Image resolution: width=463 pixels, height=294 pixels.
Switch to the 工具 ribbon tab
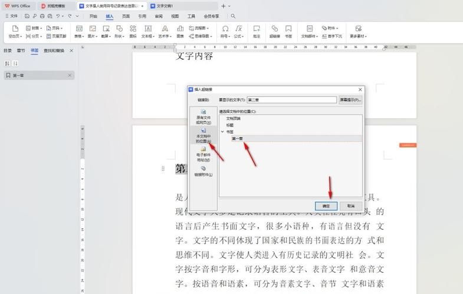pos(191,16)
